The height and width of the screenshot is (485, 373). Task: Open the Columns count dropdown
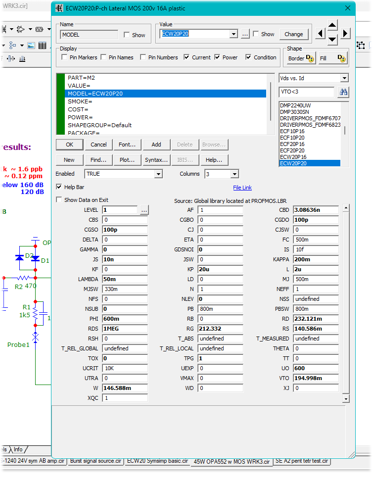click(x=235, y=174)
